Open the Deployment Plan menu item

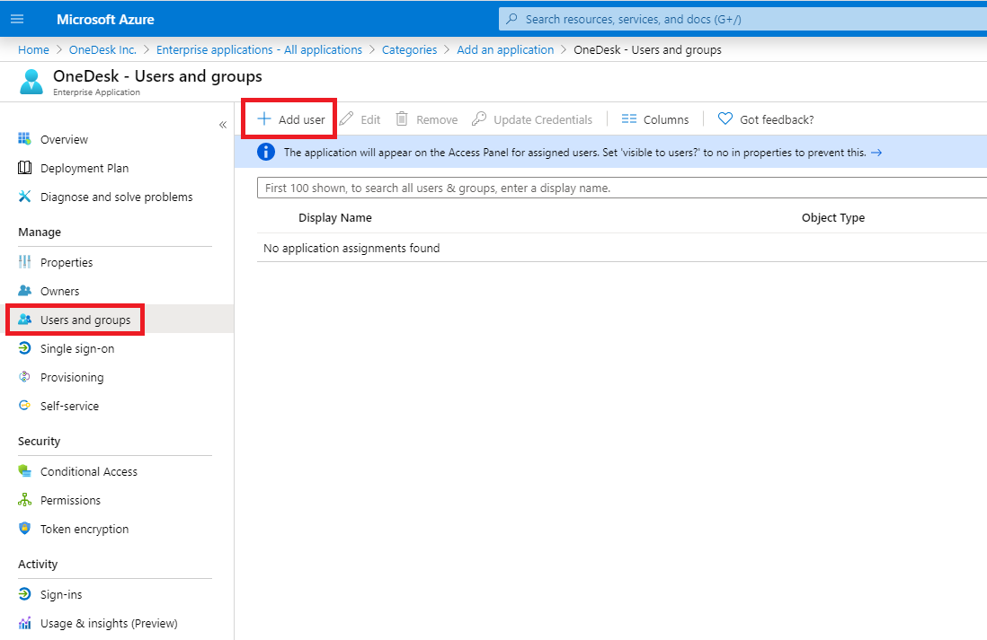[84, 169]
